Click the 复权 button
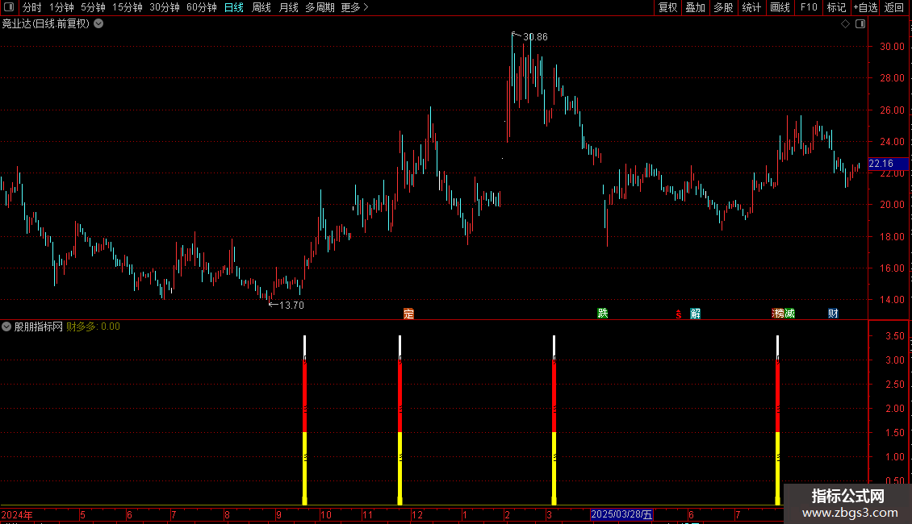The height and width of the screenshot is (524, 912). pyautogui.click(x=667, y=7)
